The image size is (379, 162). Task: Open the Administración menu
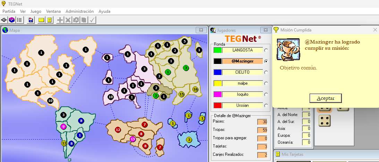(x=79, y=11)
